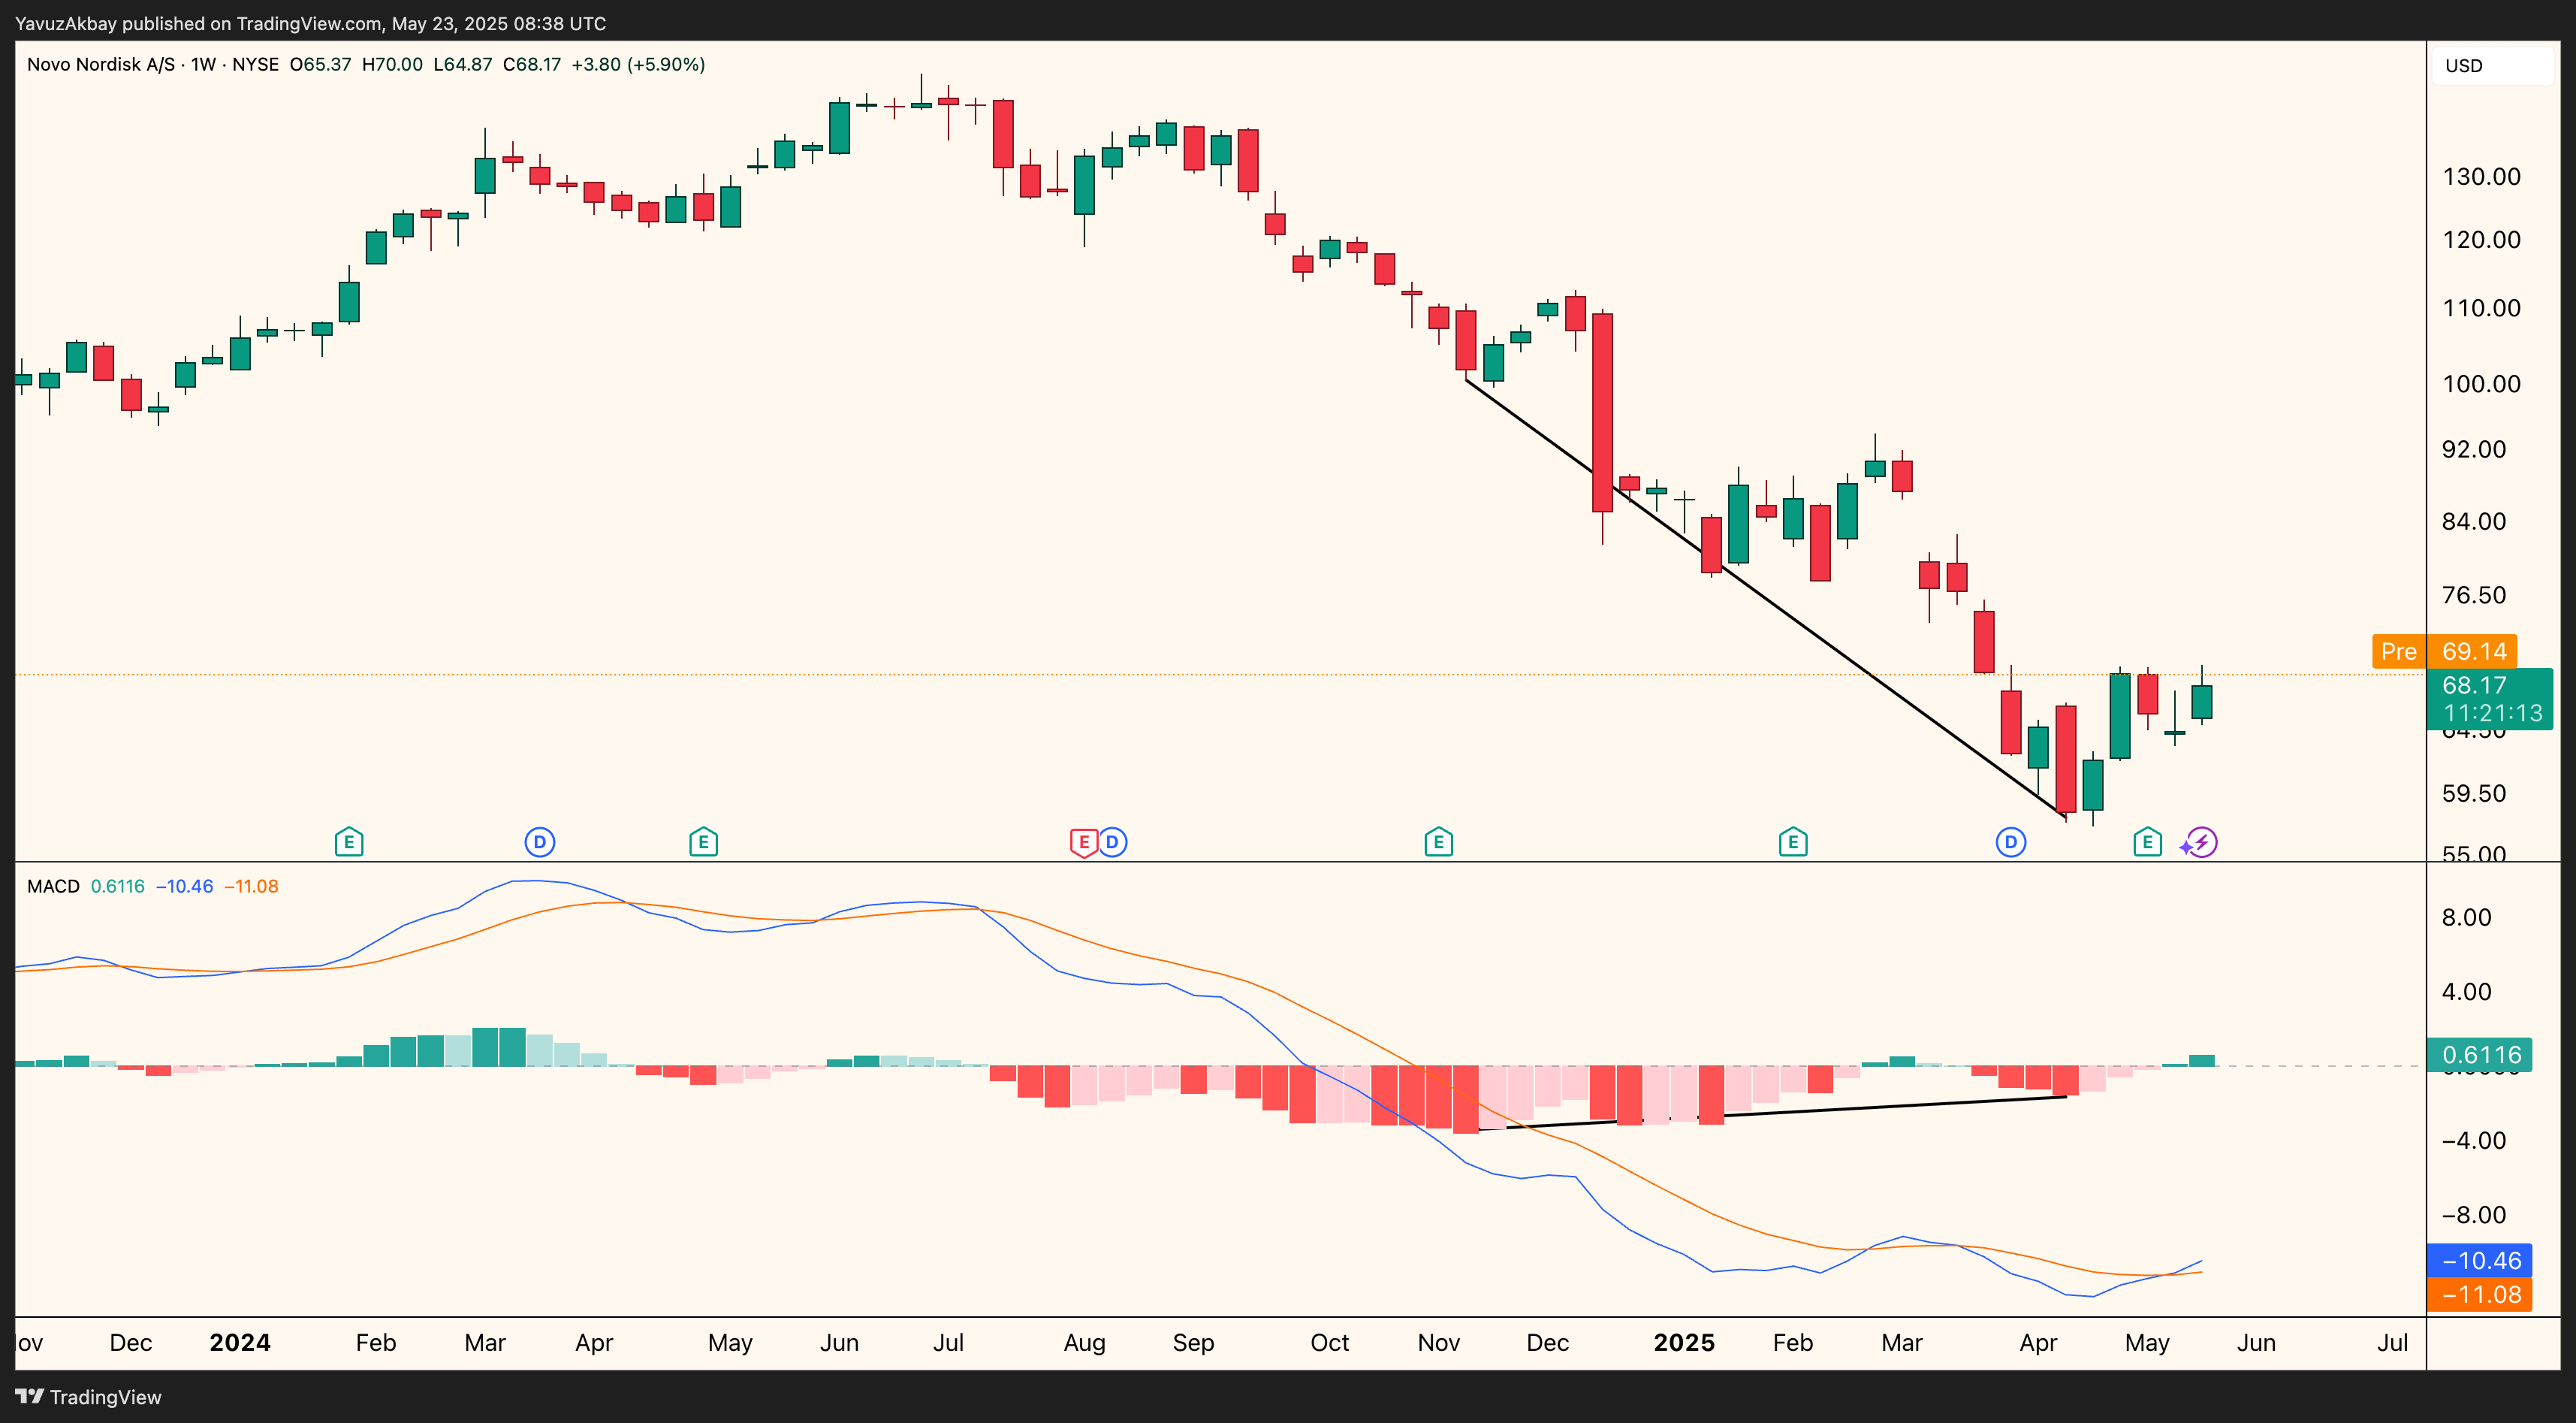Open the USD currency label on the price scale
Viewport: 2576px width, 1423px height.
(2464, 65)
